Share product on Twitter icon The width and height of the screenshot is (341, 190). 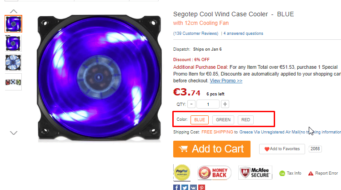pyautogui.click(x=185, y=187)
